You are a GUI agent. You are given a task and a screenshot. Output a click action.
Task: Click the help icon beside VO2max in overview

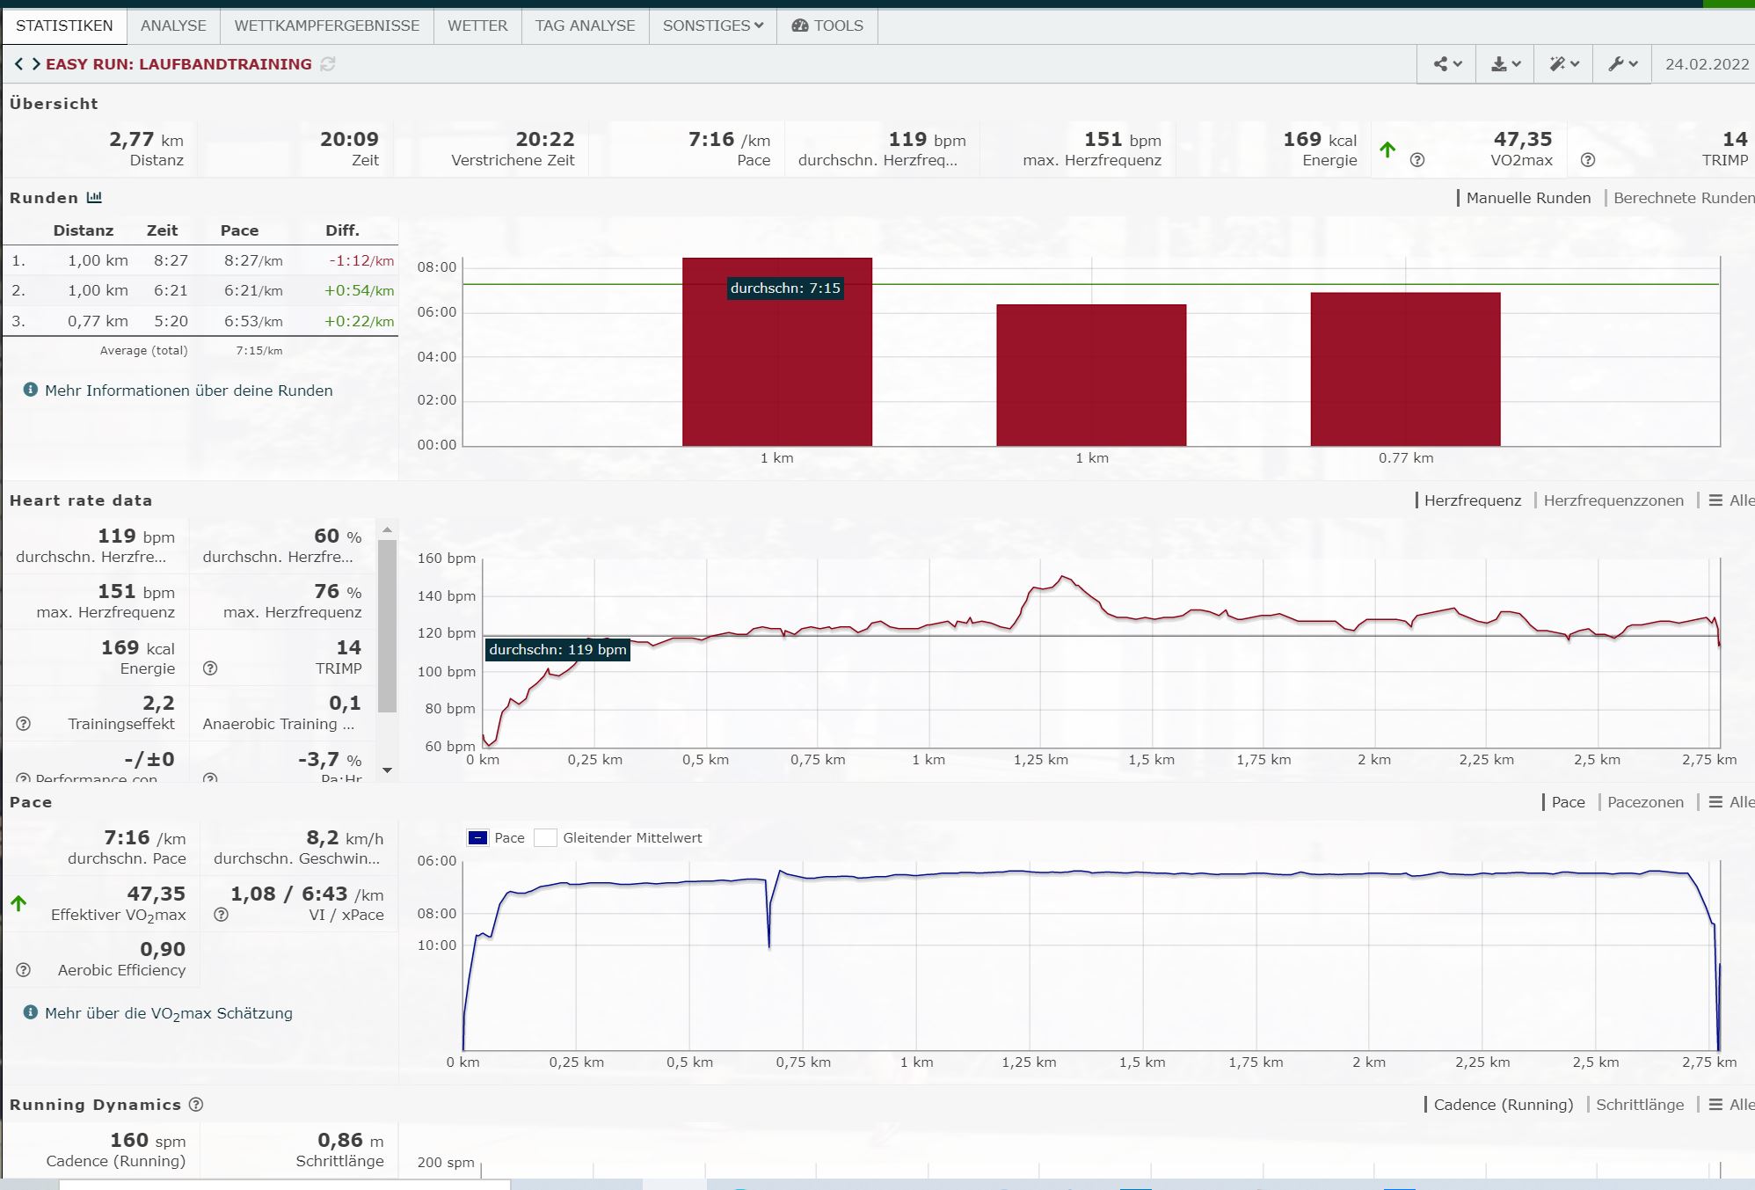[x=1416, y=160]
